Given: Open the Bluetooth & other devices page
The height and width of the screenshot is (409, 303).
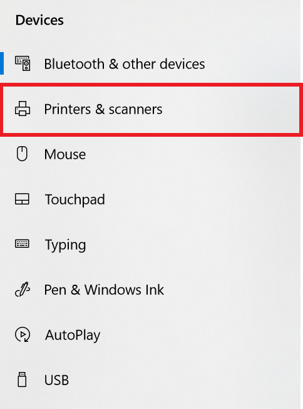Looking at the screenshot, I should pos(150,63).
